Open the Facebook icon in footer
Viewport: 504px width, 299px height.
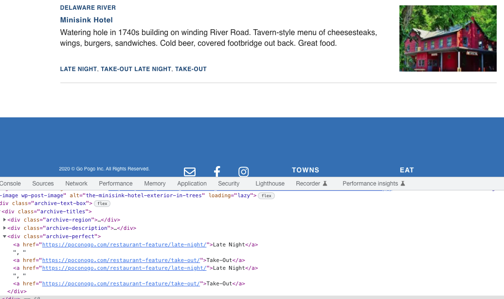point(217,171)
